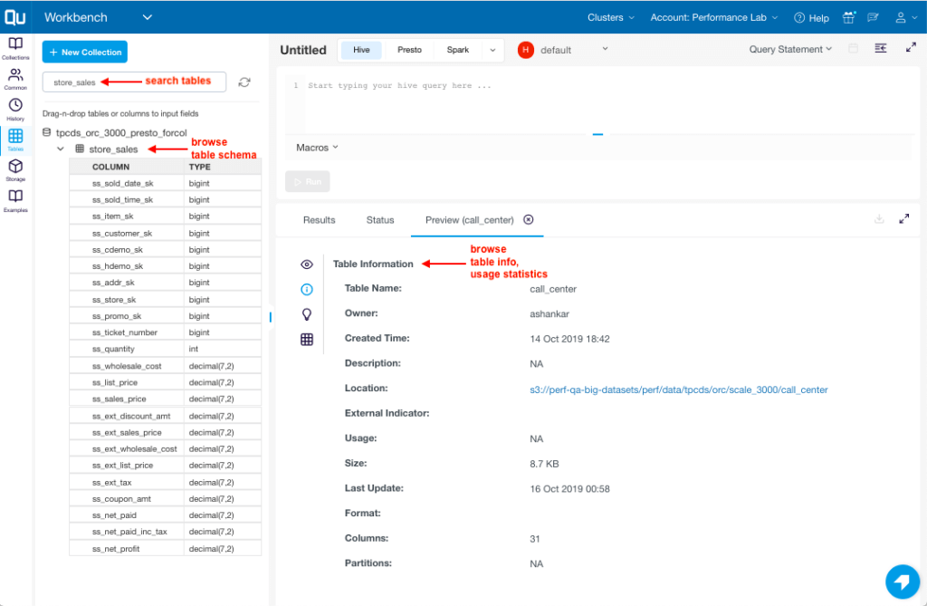Select the Presto engine tab
The width and height of the screenshot is (927, 606).
pyautogui.click(x=409, y=50)
